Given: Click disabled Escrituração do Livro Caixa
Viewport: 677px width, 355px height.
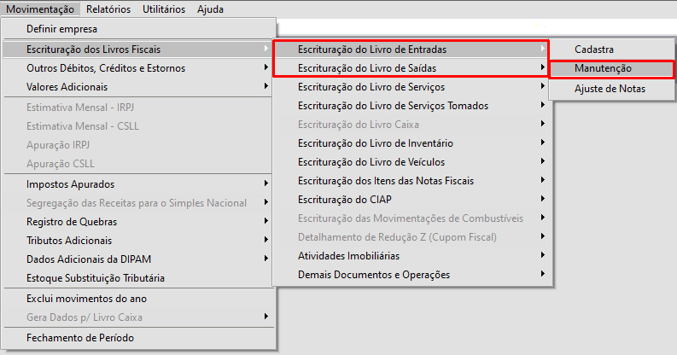Looking at the screenshot, I should (x=412, y=125).
